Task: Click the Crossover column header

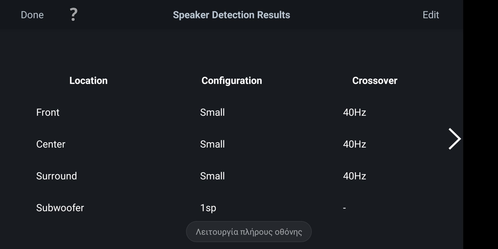Action: pos(375,81)
